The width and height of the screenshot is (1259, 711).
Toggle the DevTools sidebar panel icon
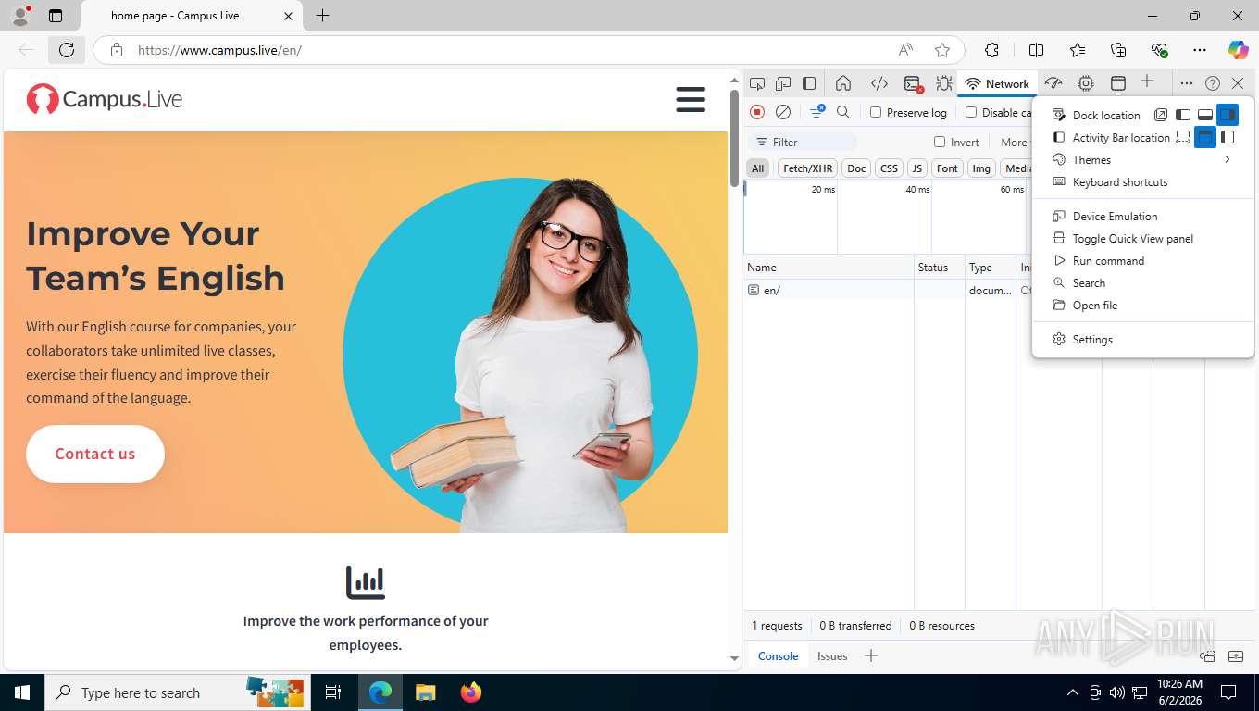coord(809,83)
